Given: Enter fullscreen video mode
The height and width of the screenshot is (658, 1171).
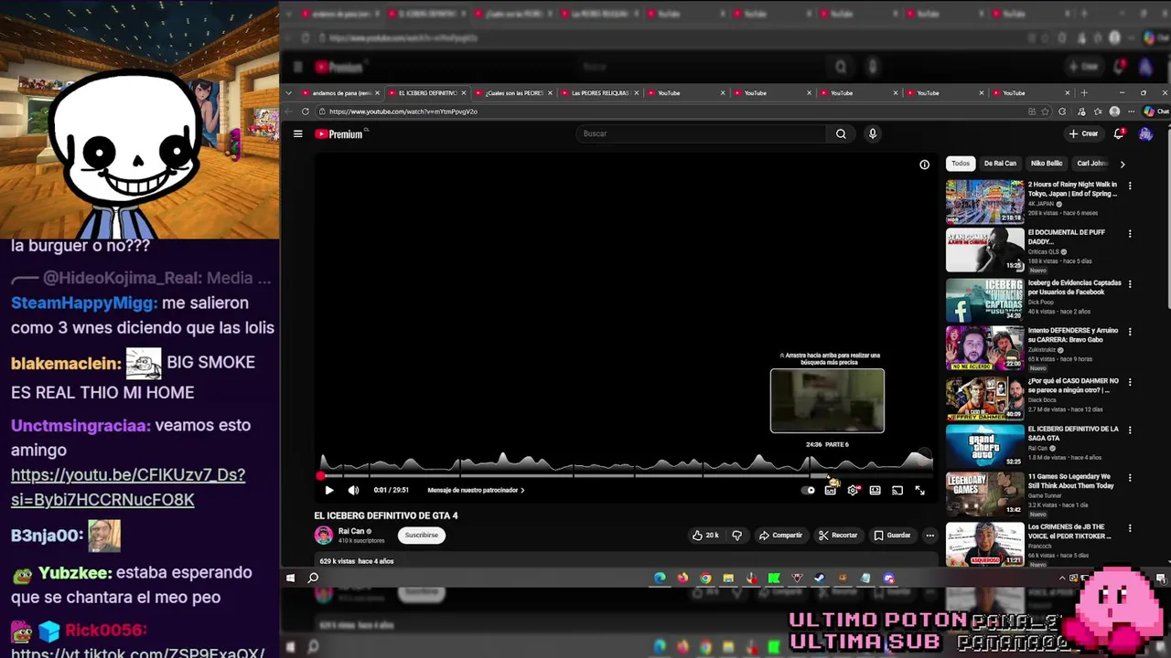Looking at the screenshot, I should pyautogui.click(x=919, y=490).
